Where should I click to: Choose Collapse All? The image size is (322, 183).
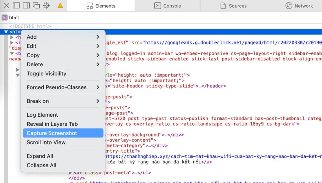point(63,165)
